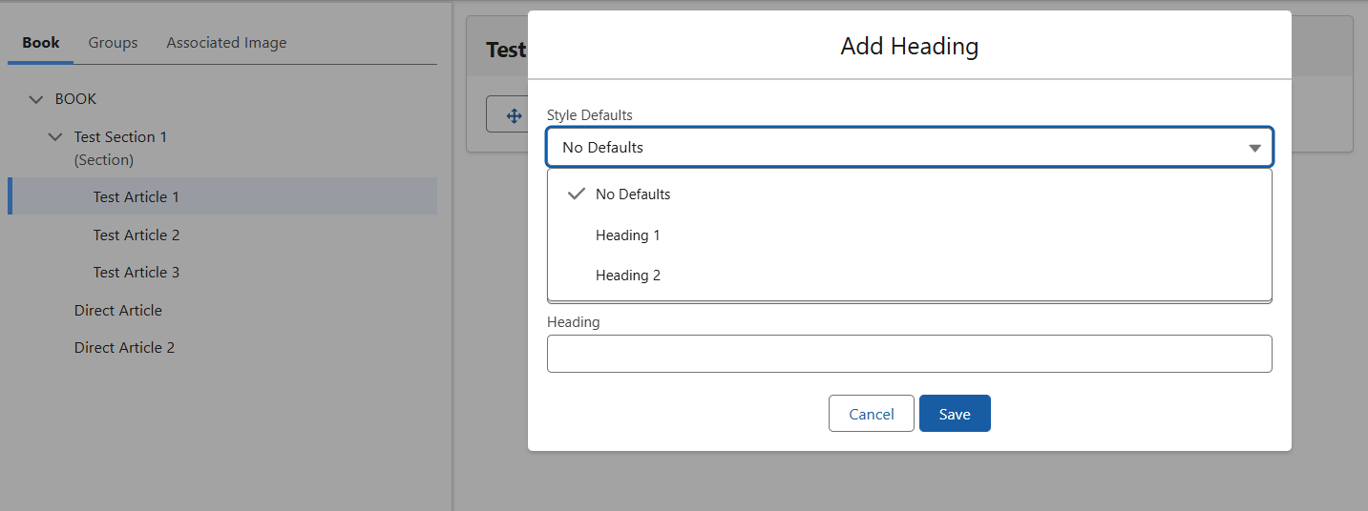Select the unnumbered Direct Article tree item
1368x511 pixels.
pos(118,311)
